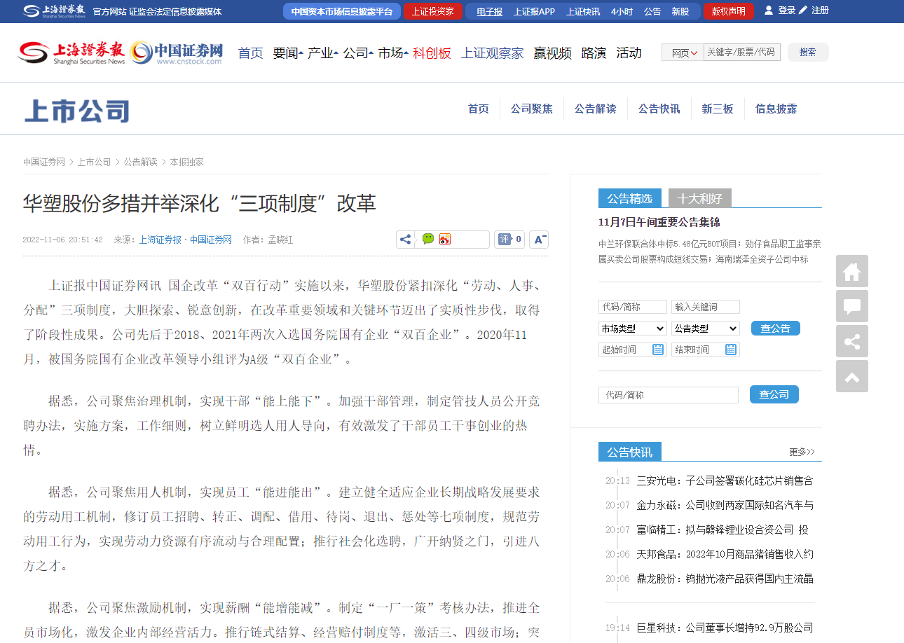Decrease font size with the A- icon
This screenshot has height=643, width=904.
click(539, 240)
